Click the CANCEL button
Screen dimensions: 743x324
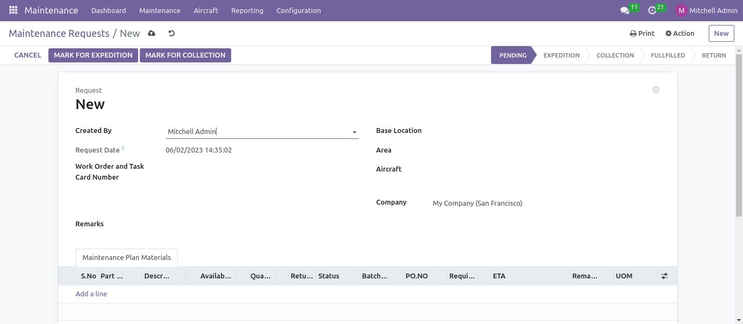[28, 55]
